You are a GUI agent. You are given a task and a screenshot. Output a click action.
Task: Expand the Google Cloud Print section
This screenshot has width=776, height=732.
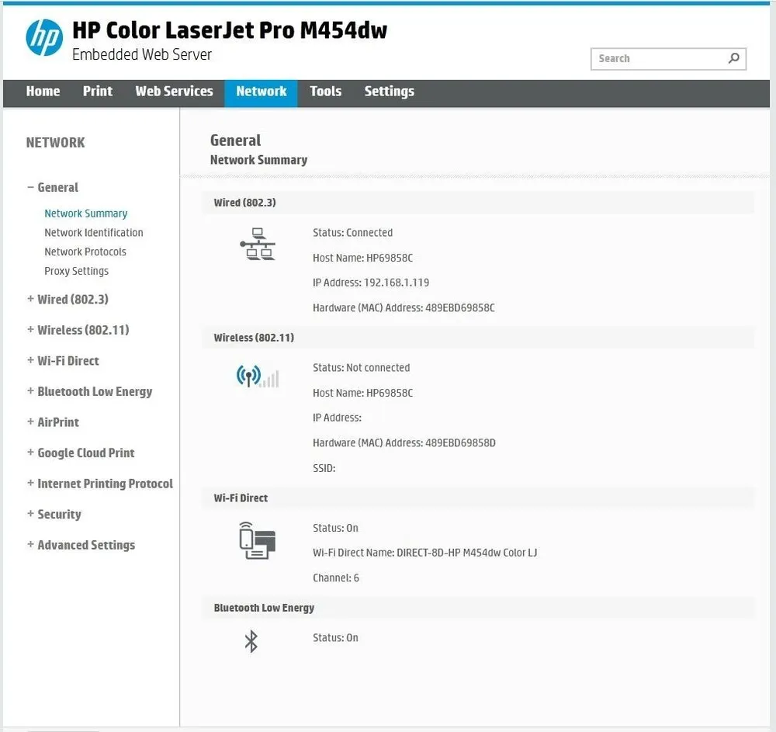(x=81, y=453)
